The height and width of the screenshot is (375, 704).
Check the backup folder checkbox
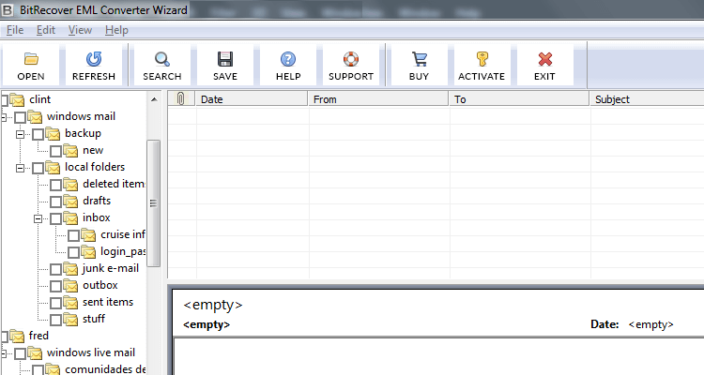tap(38, 134)
